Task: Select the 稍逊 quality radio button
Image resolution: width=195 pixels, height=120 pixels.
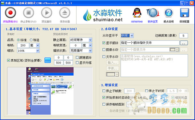Action: [31, 40]
